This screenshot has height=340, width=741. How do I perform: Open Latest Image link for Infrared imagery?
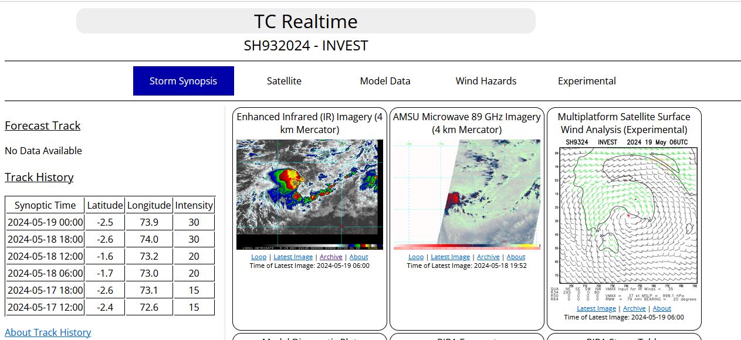(293, 257)
